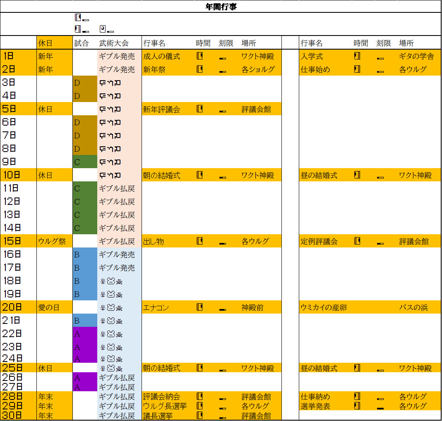Screen dimensions: 442x421
Task: Click the 刻限 gauge icon for 成人の儀式
Action: tap(223, 58)
